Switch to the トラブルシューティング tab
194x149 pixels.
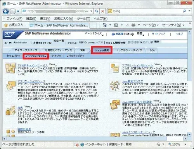[129, 50]
